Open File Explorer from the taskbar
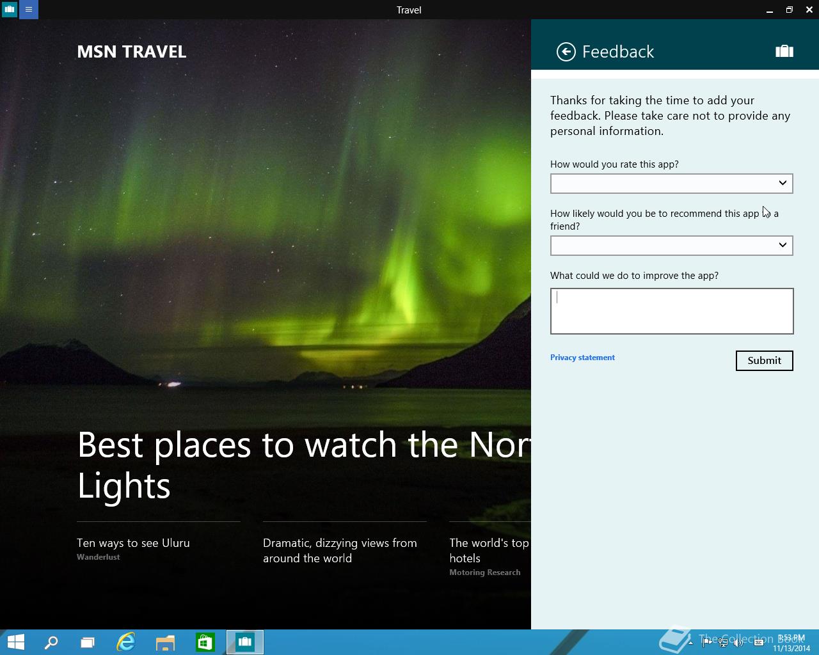819x655 pixels. [165, 642]
